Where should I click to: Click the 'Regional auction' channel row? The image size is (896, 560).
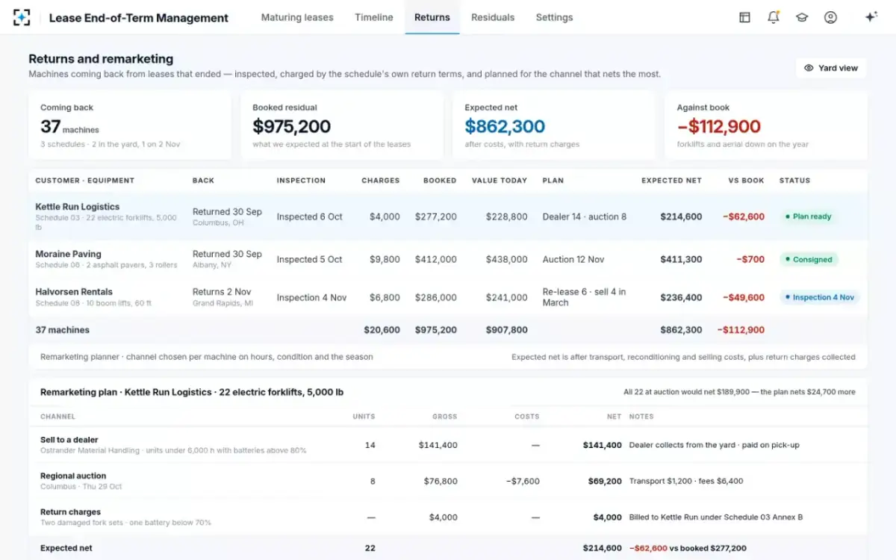click(x=448, y=481)
